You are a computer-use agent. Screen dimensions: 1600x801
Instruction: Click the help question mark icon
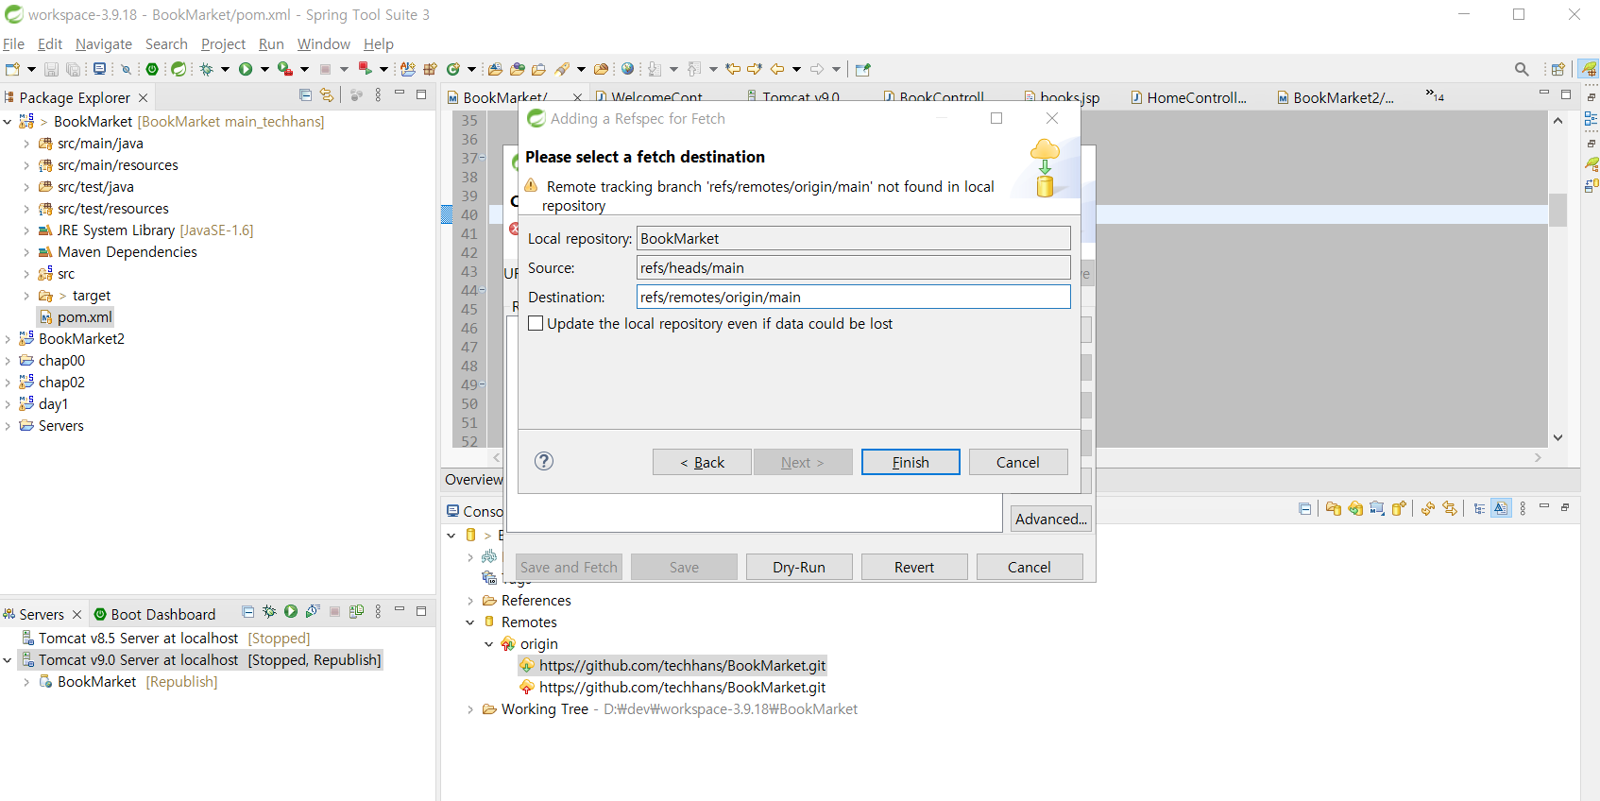click(544, 461)
